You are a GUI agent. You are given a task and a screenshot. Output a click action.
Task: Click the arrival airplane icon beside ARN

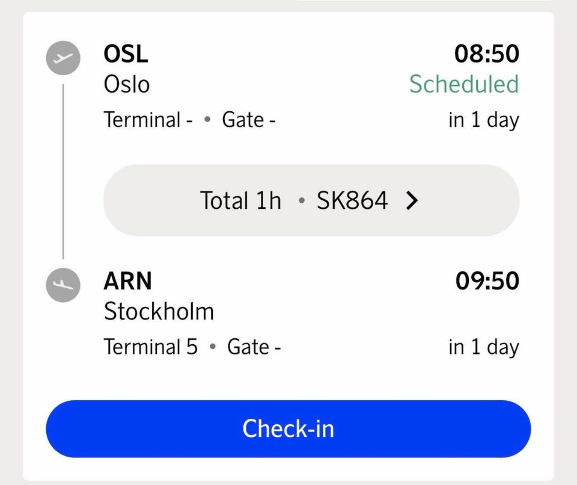pos(63,285)
